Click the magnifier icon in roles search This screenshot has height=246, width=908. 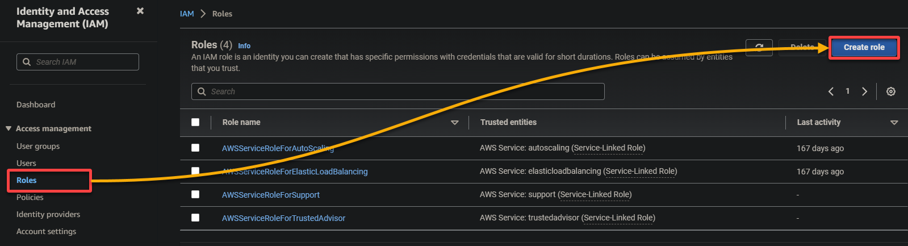click(x=202, y=91)
